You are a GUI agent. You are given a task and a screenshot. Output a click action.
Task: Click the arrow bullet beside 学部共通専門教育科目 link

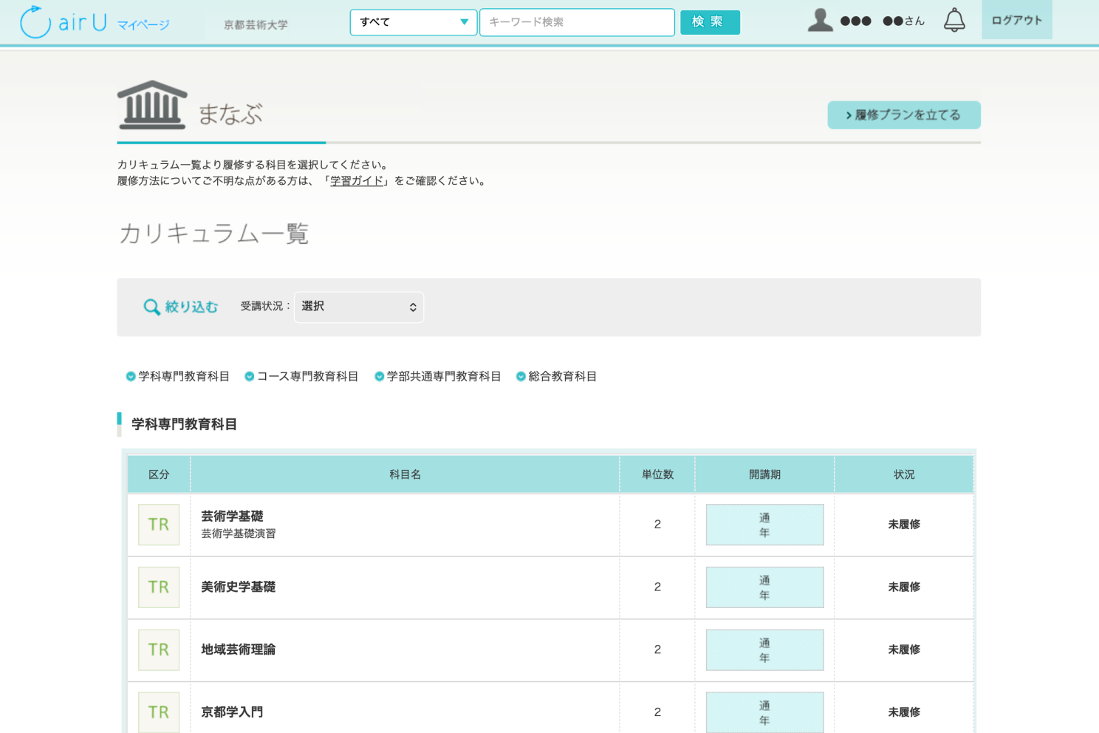[380, 377]
